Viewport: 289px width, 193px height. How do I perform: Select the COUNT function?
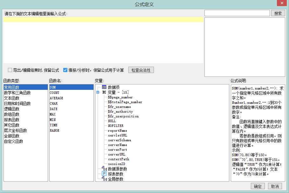[x=72, y=93]
